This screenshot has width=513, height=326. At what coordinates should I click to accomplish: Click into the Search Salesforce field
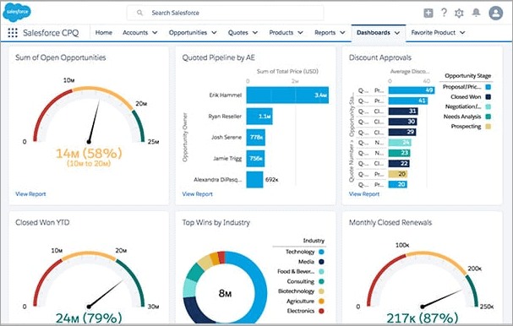(225, 13)
